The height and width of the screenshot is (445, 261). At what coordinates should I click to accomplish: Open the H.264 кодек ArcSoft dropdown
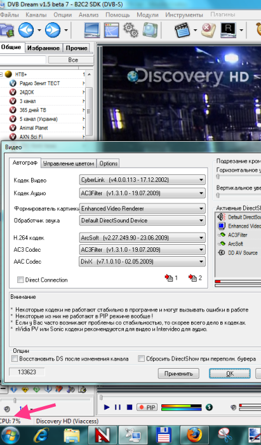(142, 238)
